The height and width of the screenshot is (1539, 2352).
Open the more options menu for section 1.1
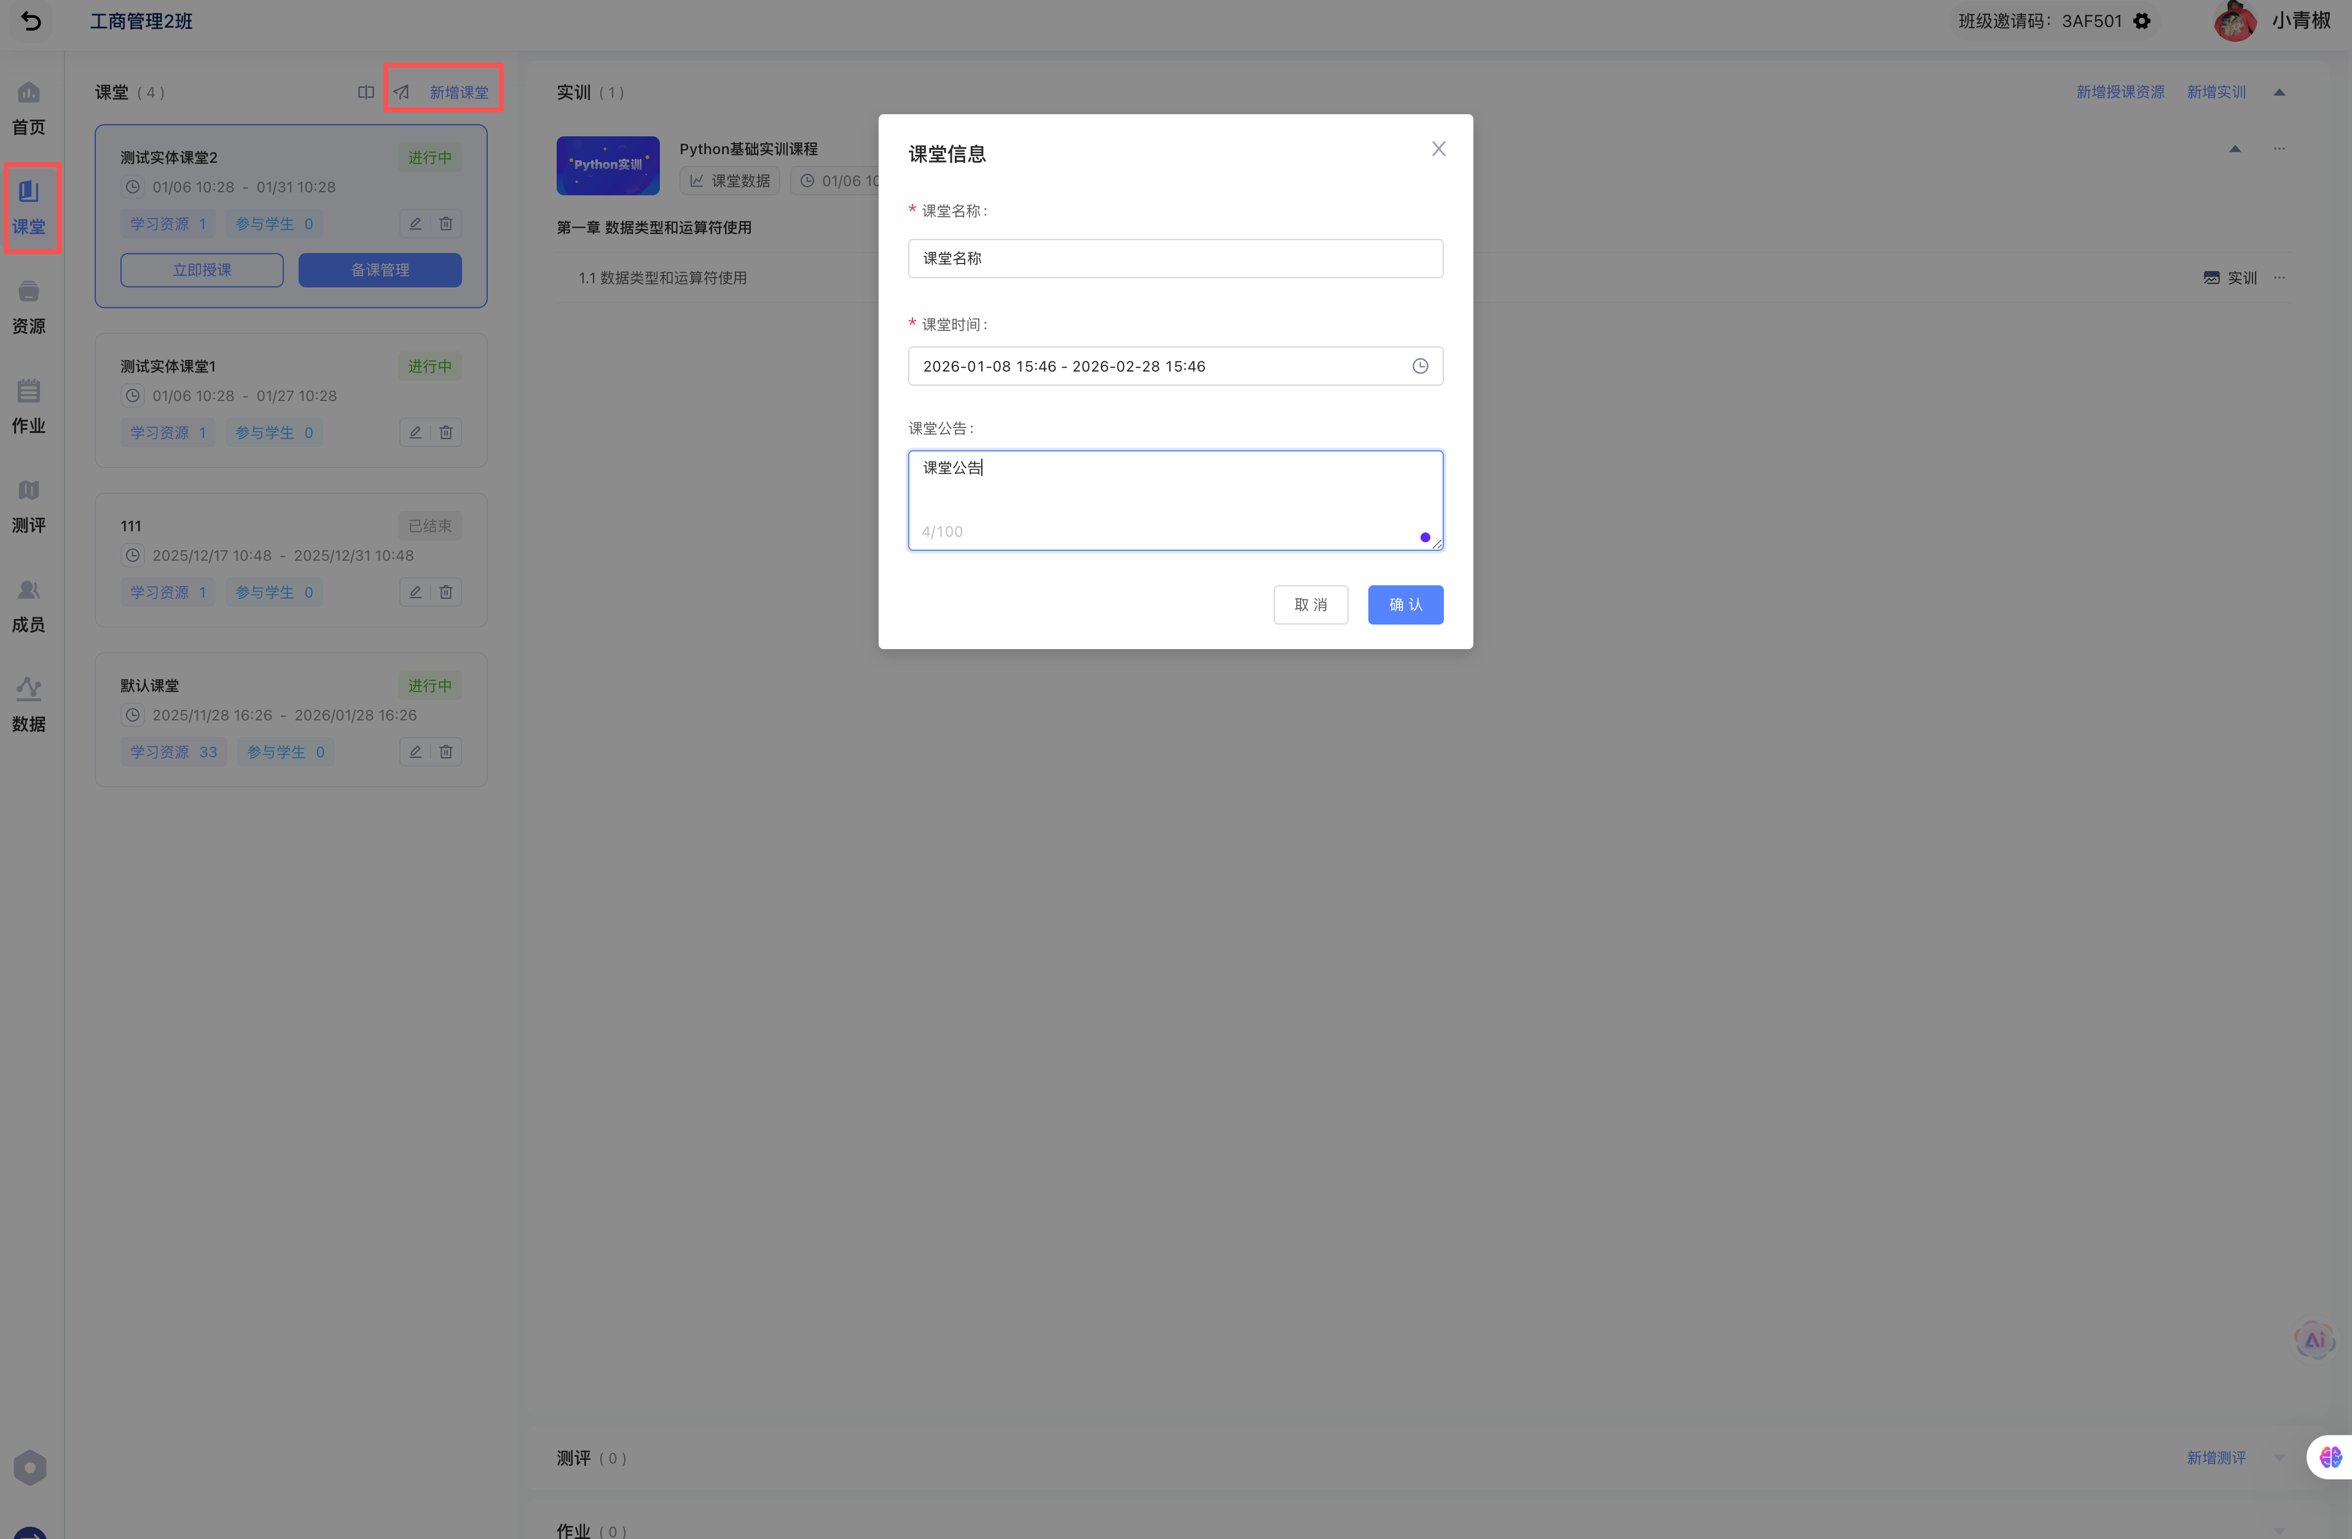click(2279, 278)
